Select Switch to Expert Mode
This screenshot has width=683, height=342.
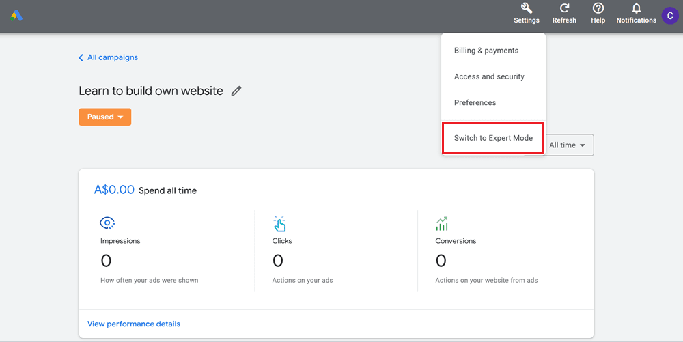point(493,138)
